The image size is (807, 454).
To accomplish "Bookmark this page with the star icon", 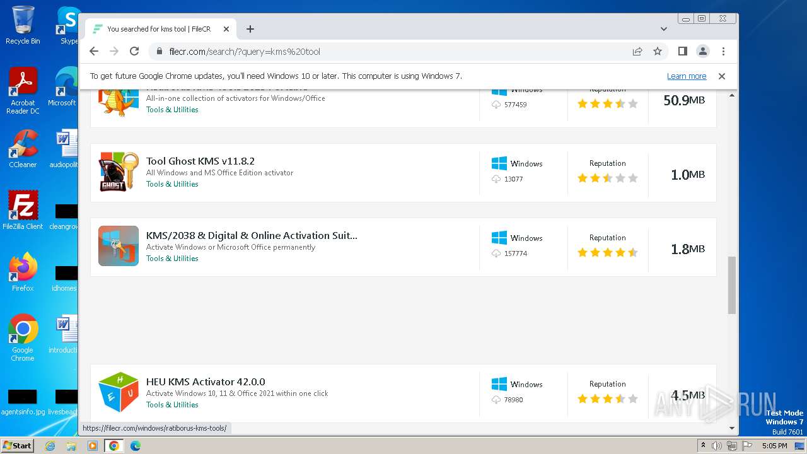I will click(658, 51).
